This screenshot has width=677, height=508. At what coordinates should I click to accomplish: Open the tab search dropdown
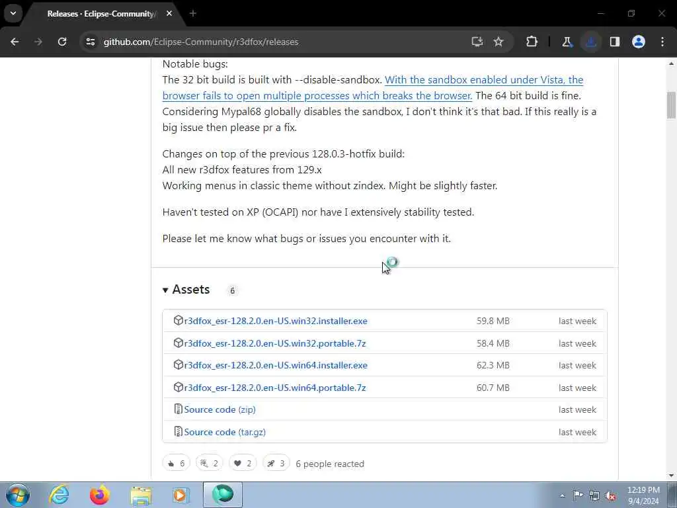click(13, 13)
